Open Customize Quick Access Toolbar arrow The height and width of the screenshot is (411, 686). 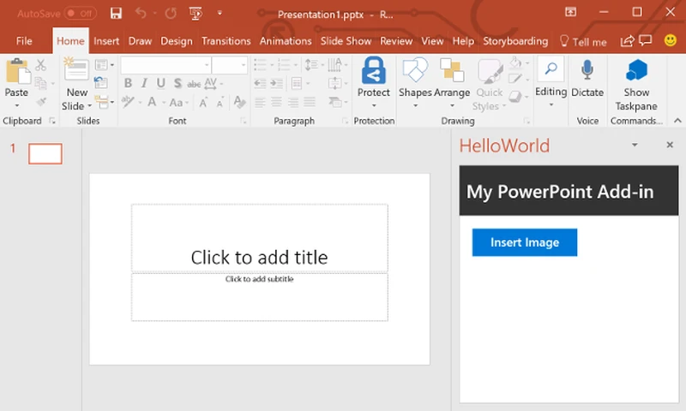(220, 13)
